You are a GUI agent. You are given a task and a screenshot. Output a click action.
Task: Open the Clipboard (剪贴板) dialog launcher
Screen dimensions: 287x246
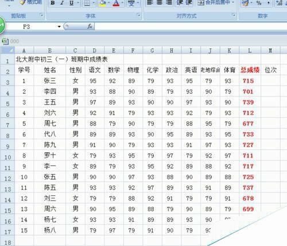pos(41,15)
